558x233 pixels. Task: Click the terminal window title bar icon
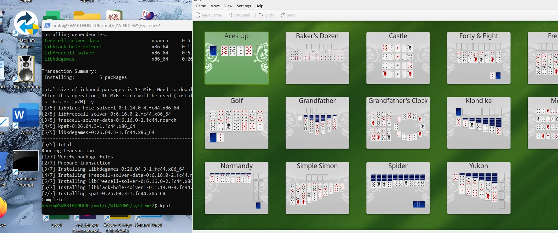[x=47, y=25]
